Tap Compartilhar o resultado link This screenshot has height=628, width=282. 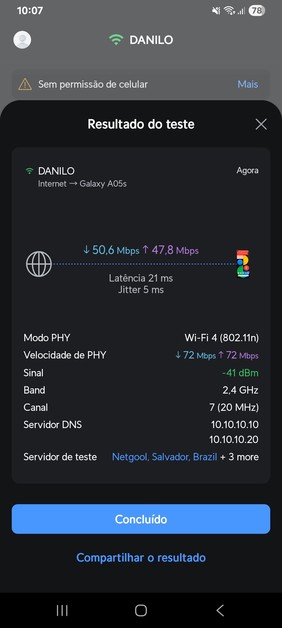141,558
